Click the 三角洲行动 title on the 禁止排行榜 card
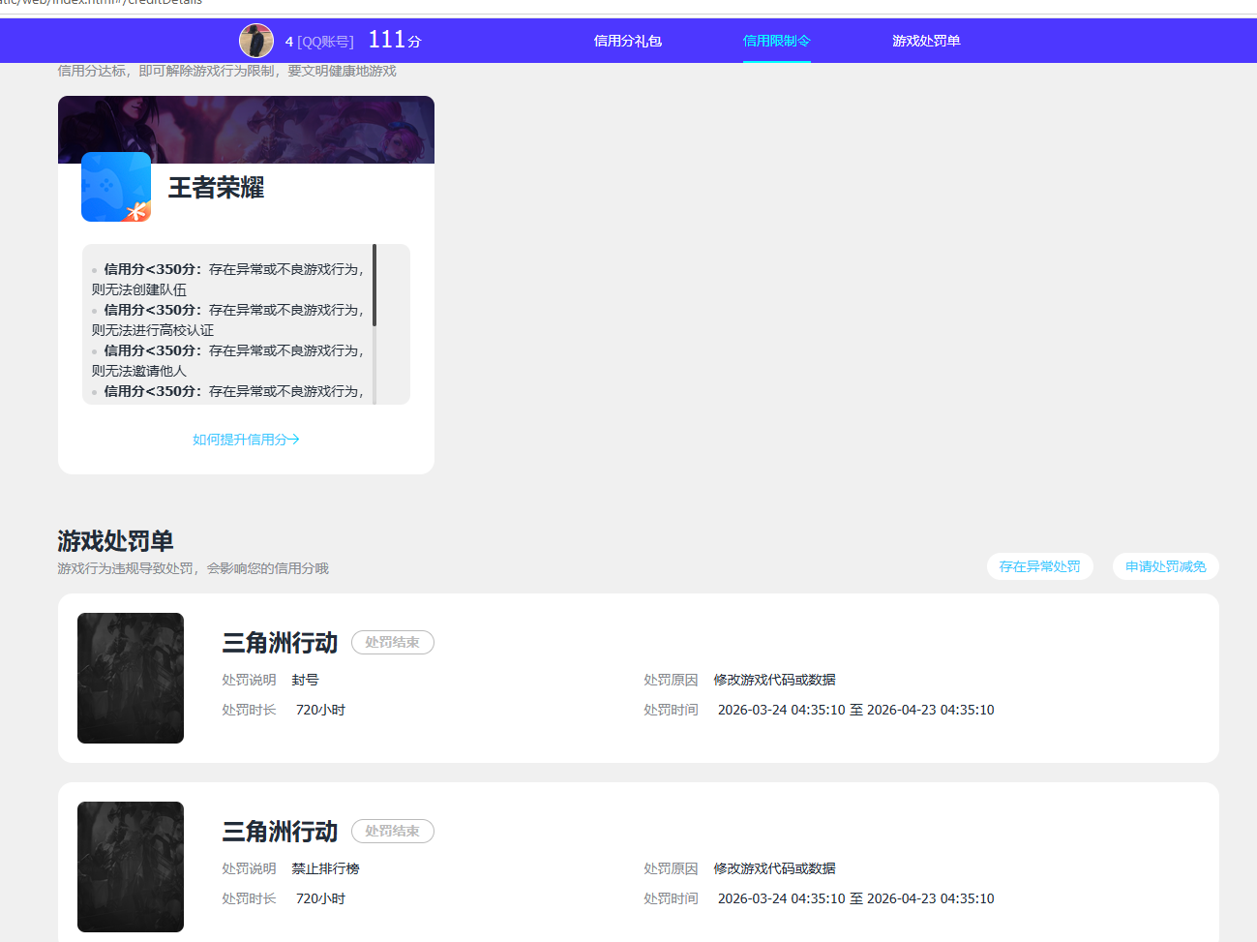Viewport: 1257px width, 942px height. (280, 832)
